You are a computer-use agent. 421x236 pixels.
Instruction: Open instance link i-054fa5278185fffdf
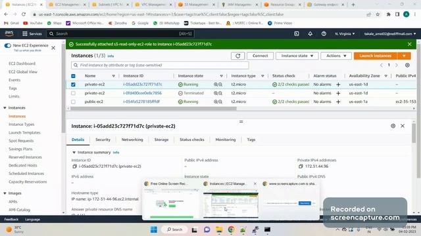(141, 102)
